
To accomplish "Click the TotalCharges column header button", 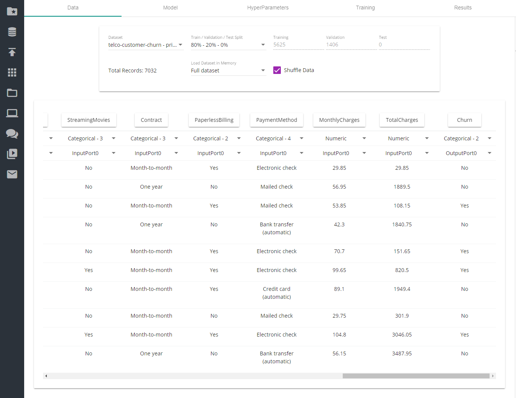I will (x=402, y=120).
